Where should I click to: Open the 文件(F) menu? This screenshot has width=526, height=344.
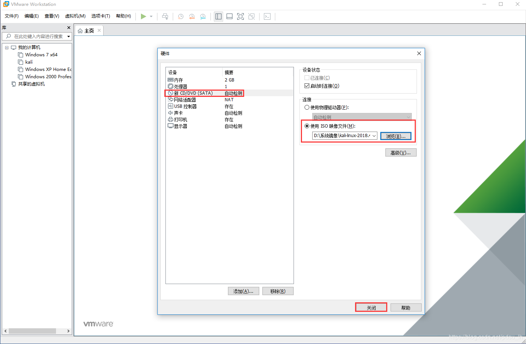12,16
